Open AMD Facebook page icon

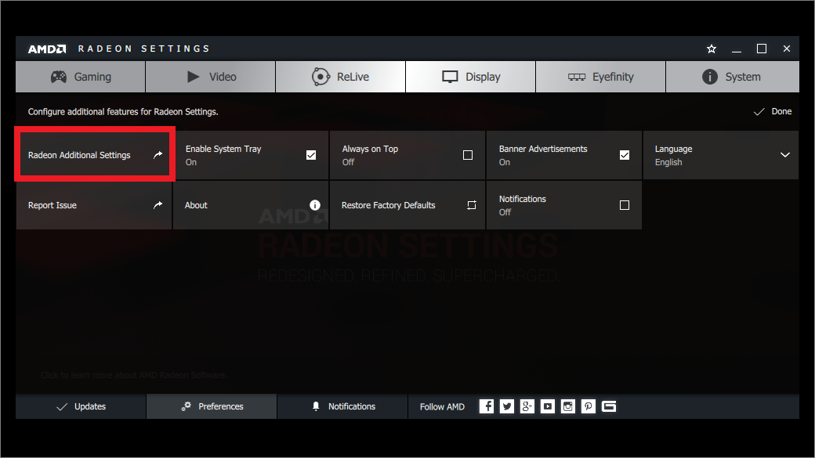(487, 406)
